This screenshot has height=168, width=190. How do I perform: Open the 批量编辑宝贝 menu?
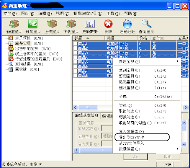[x=88, y=13]
